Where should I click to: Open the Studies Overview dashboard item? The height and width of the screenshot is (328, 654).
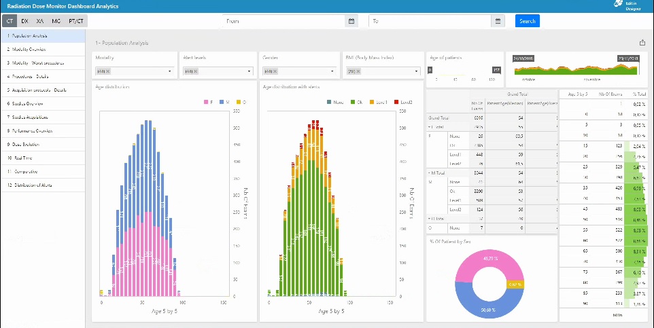coord(27,104)
